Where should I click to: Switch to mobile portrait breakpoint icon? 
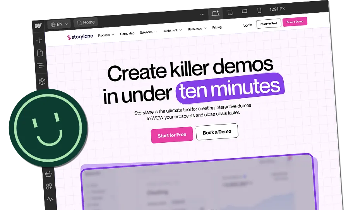tap(259, 10)
